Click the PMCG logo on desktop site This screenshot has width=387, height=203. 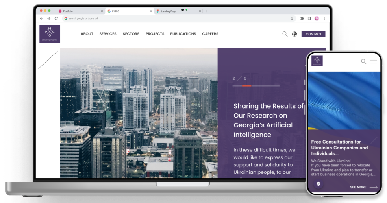tap(50, 34)
